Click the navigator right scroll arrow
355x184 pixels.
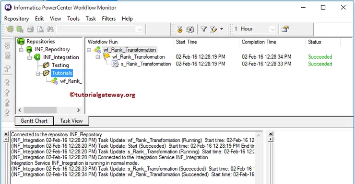[79, 110]
